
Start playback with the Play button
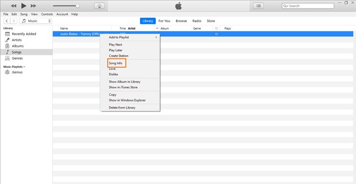24,6
